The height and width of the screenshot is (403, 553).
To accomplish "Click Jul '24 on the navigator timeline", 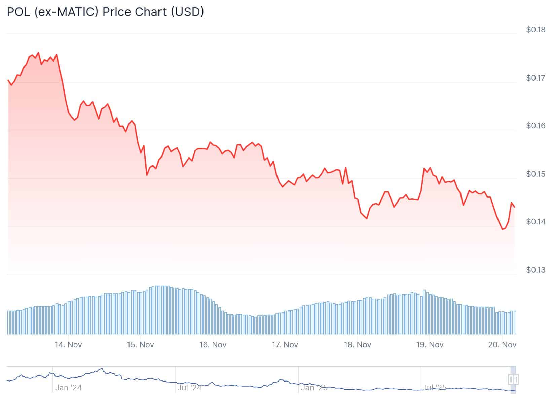I will (189, 388).
